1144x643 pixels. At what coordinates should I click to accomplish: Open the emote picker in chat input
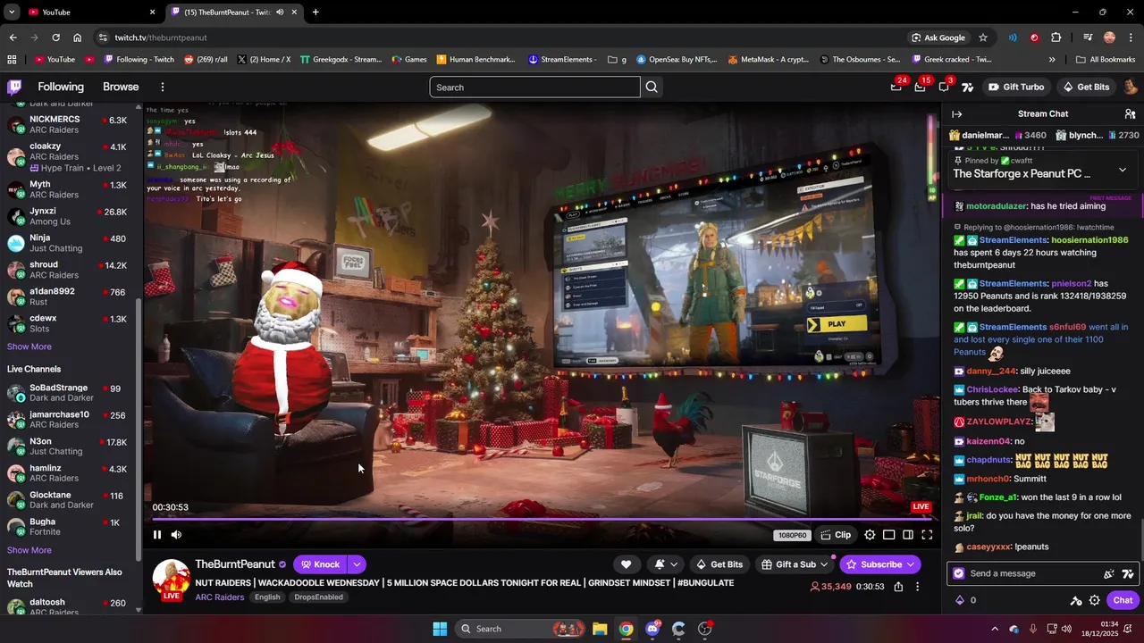tap(1128, 573)
